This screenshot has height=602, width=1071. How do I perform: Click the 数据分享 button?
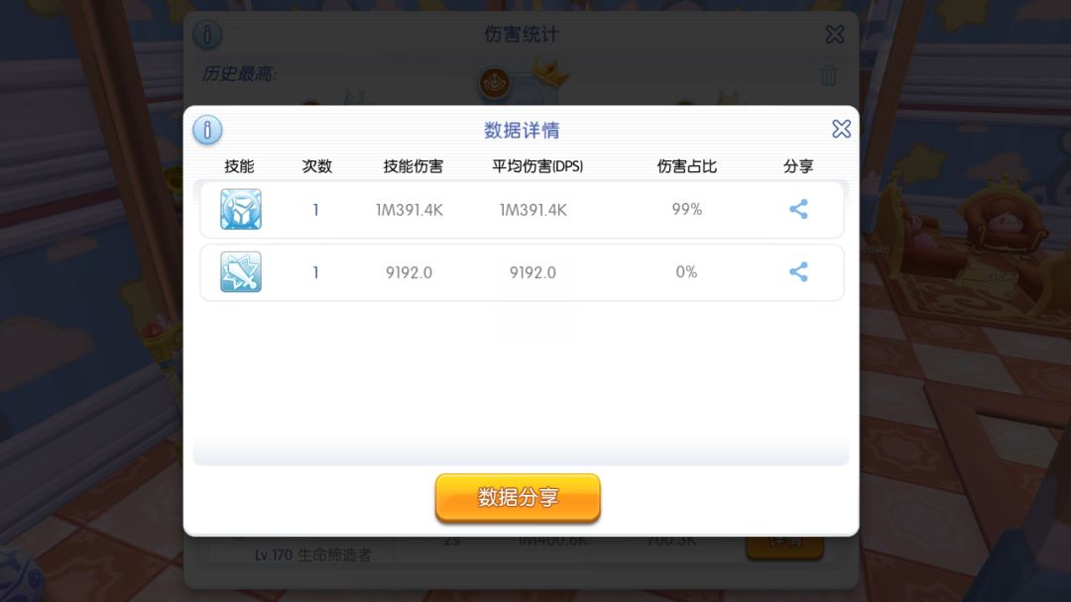518,498
